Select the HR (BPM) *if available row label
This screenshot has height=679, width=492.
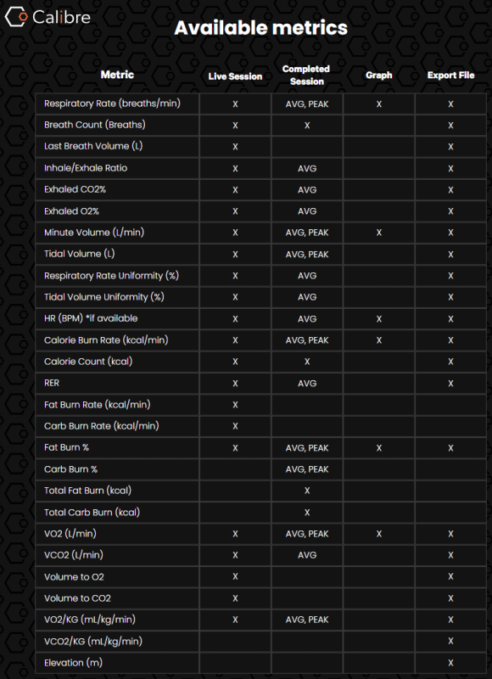(91, 318)
